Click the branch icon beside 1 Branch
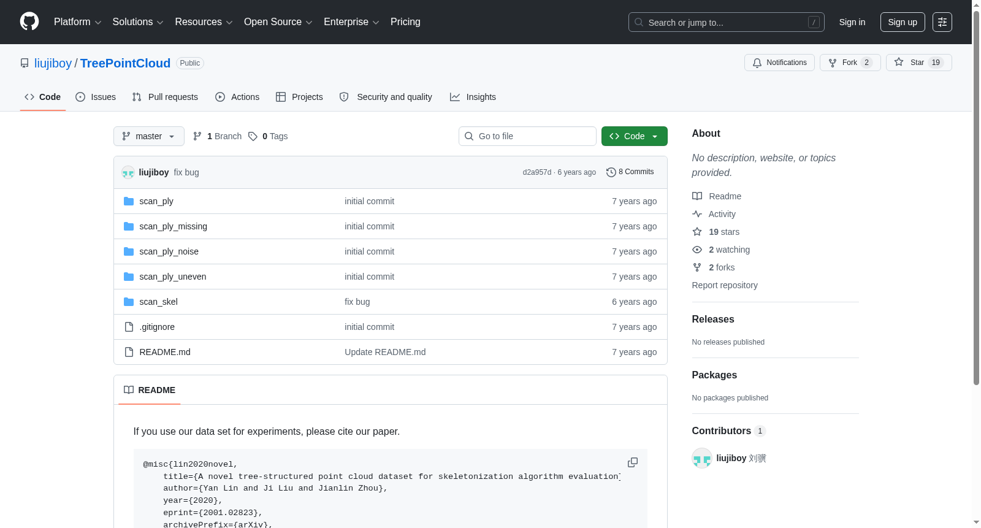This screenshot has height=528, width=981. tap(197, 136)
